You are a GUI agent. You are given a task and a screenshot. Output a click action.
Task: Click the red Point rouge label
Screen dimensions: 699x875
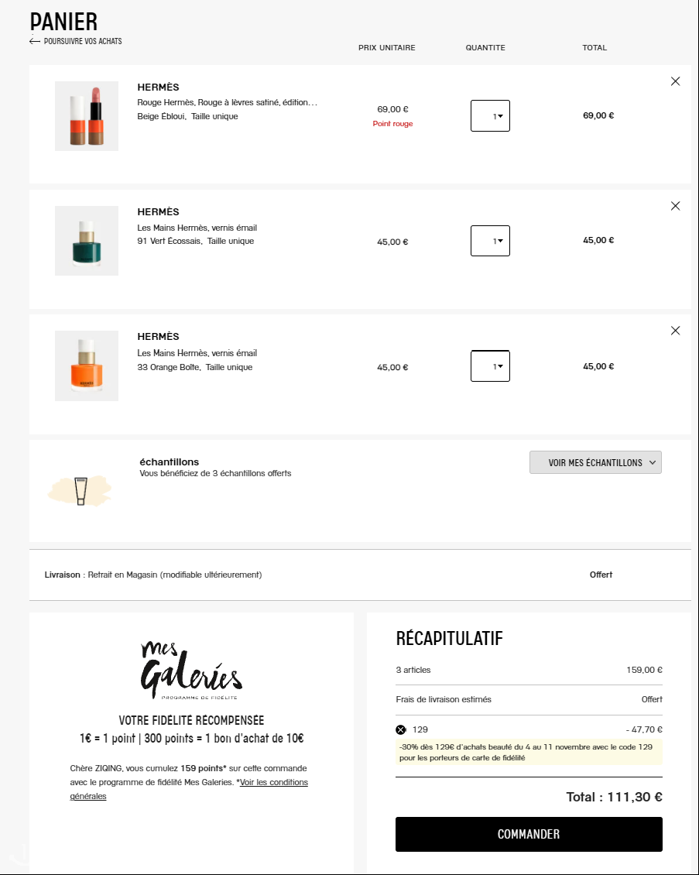click(x=392, y=124)
